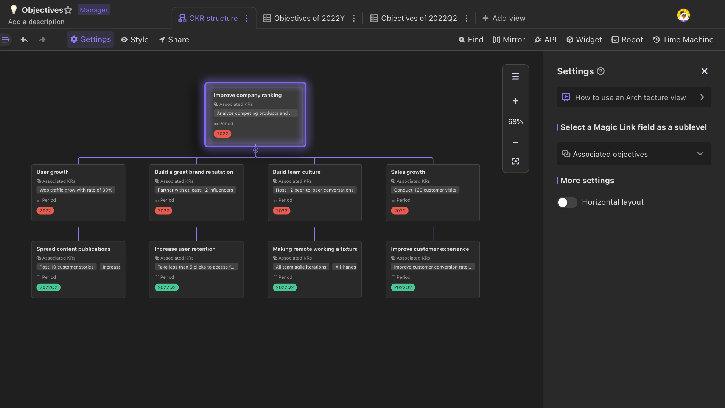Click All team agile iterations tag
Screen dimensions: 725x408
pyautogui.click(x=301, y=267)
